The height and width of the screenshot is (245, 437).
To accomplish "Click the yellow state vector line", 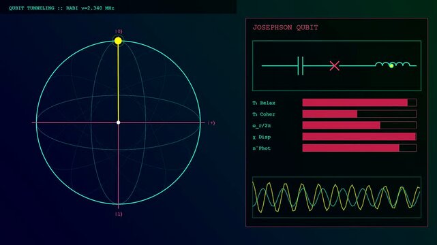I will [x=118, y=82].
